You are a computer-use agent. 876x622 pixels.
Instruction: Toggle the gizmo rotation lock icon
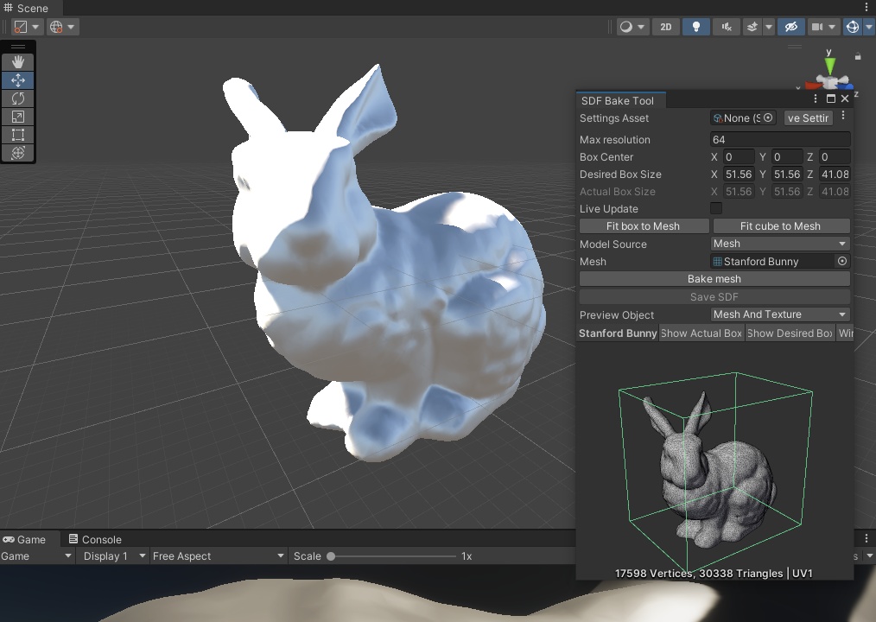[858, 56]
